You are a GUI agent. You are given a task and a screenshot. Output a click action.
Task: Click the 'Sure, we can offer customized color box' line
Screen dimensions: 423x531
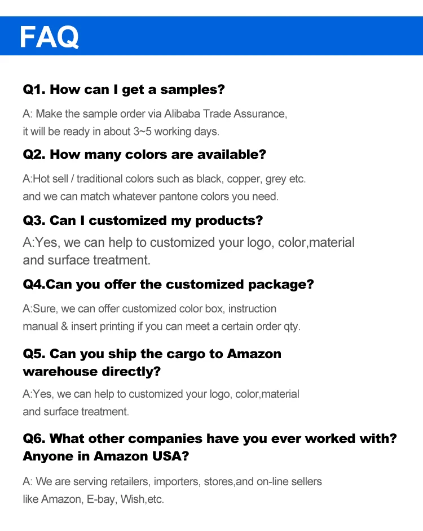coord(149,308)
